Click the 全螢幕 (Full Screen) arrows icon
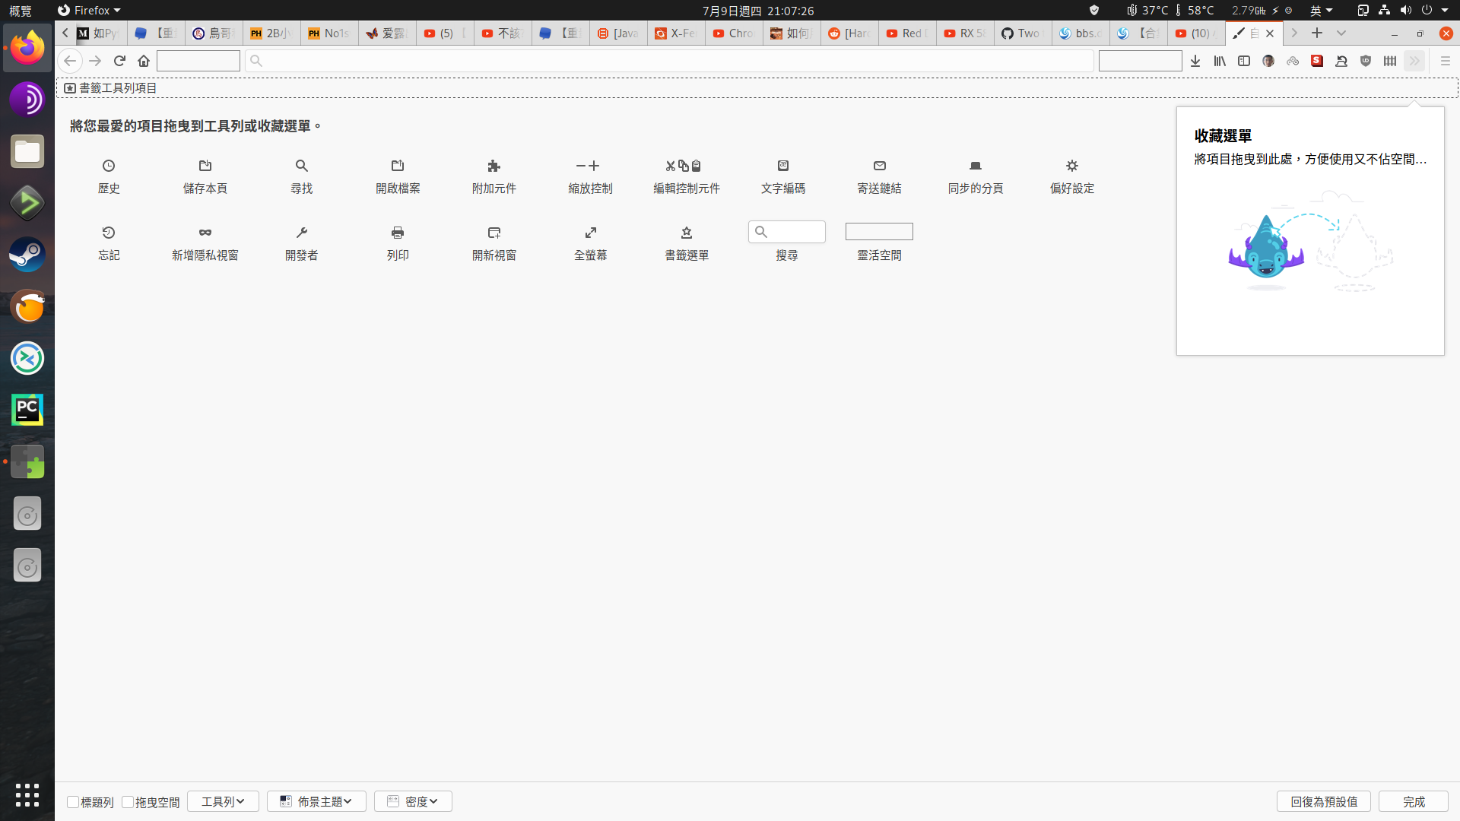Screen dimensions: 1460x821 tap(591, 233)
